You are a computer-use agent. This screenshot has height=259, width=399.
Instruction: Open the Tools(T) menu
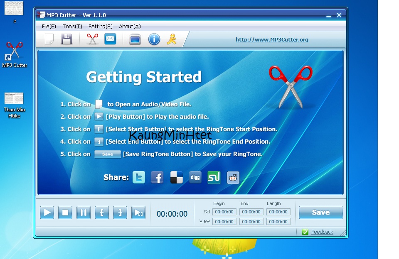72,27
